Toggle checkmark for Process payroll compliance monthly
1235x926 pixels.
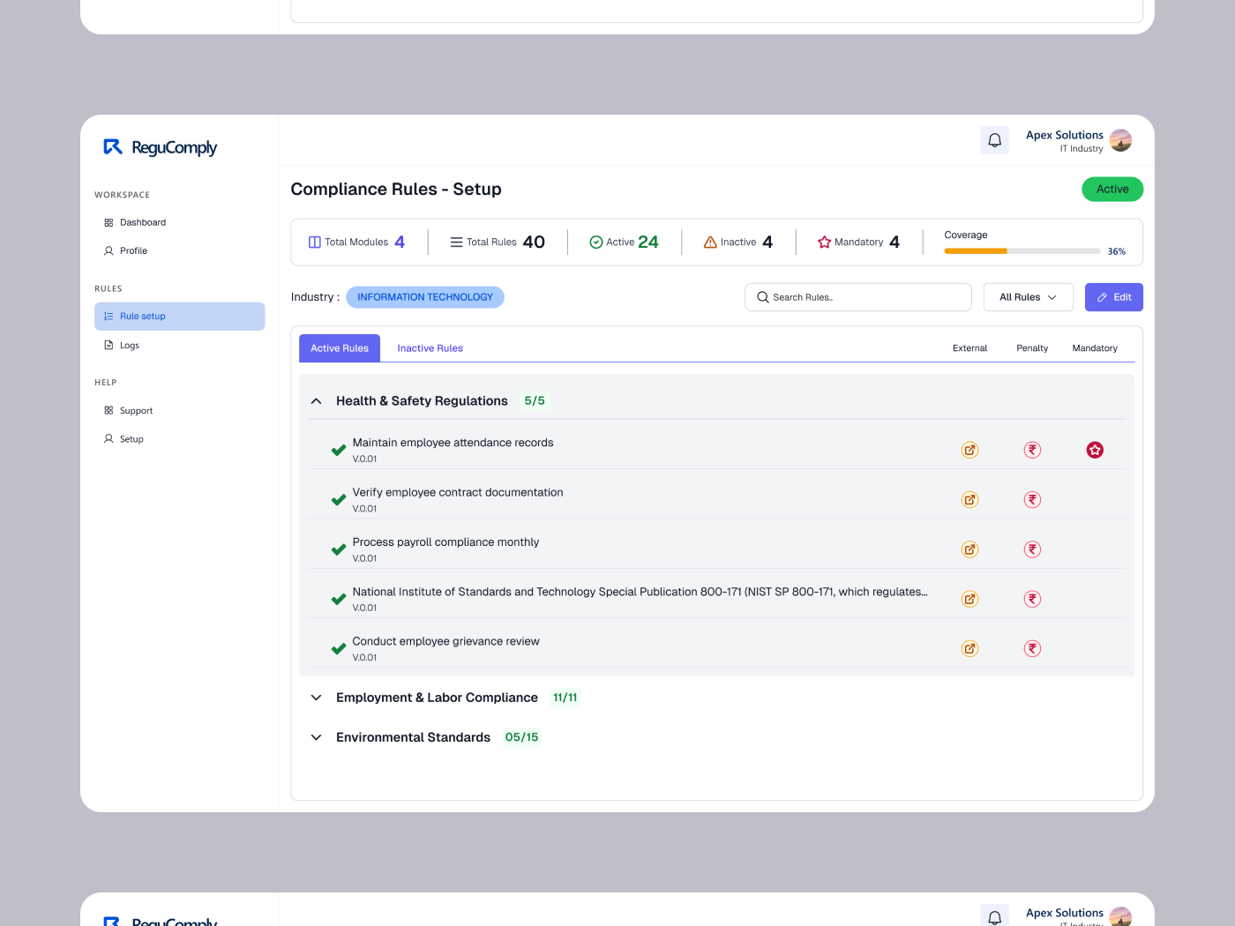pyautogui.click(x=338, y=549)
